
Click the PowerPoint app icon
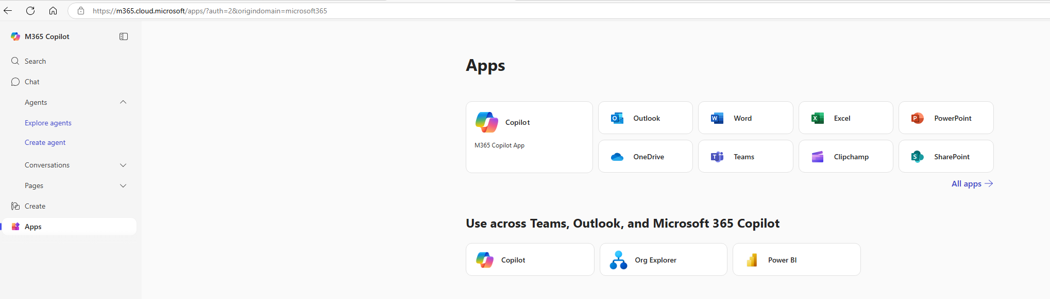917,118
